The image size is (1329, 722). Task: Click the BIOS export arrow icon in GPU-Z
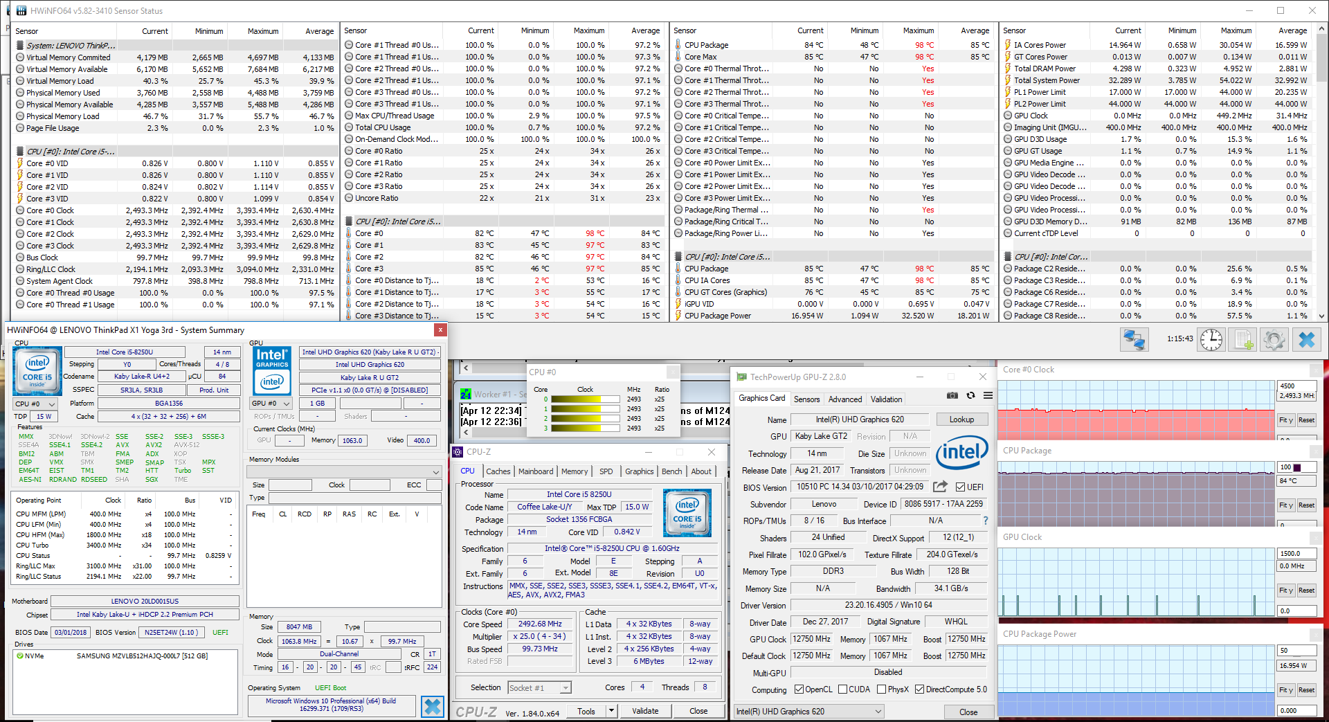[x=940, y=487]
